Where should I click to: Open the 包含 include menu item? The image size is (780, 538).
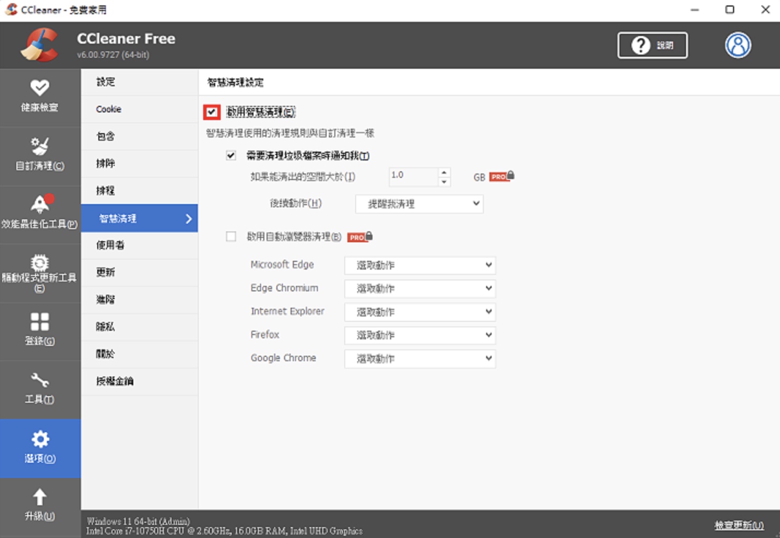(x=139, y=136)
